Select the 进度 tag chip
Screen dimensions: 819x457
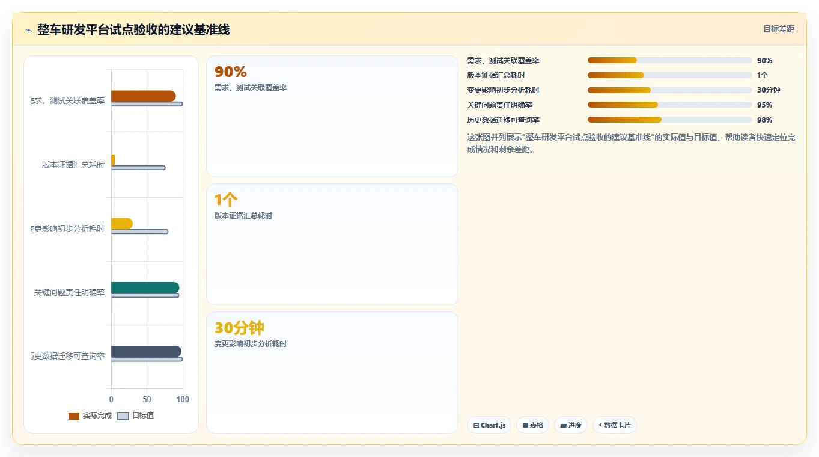pos(571,425)
